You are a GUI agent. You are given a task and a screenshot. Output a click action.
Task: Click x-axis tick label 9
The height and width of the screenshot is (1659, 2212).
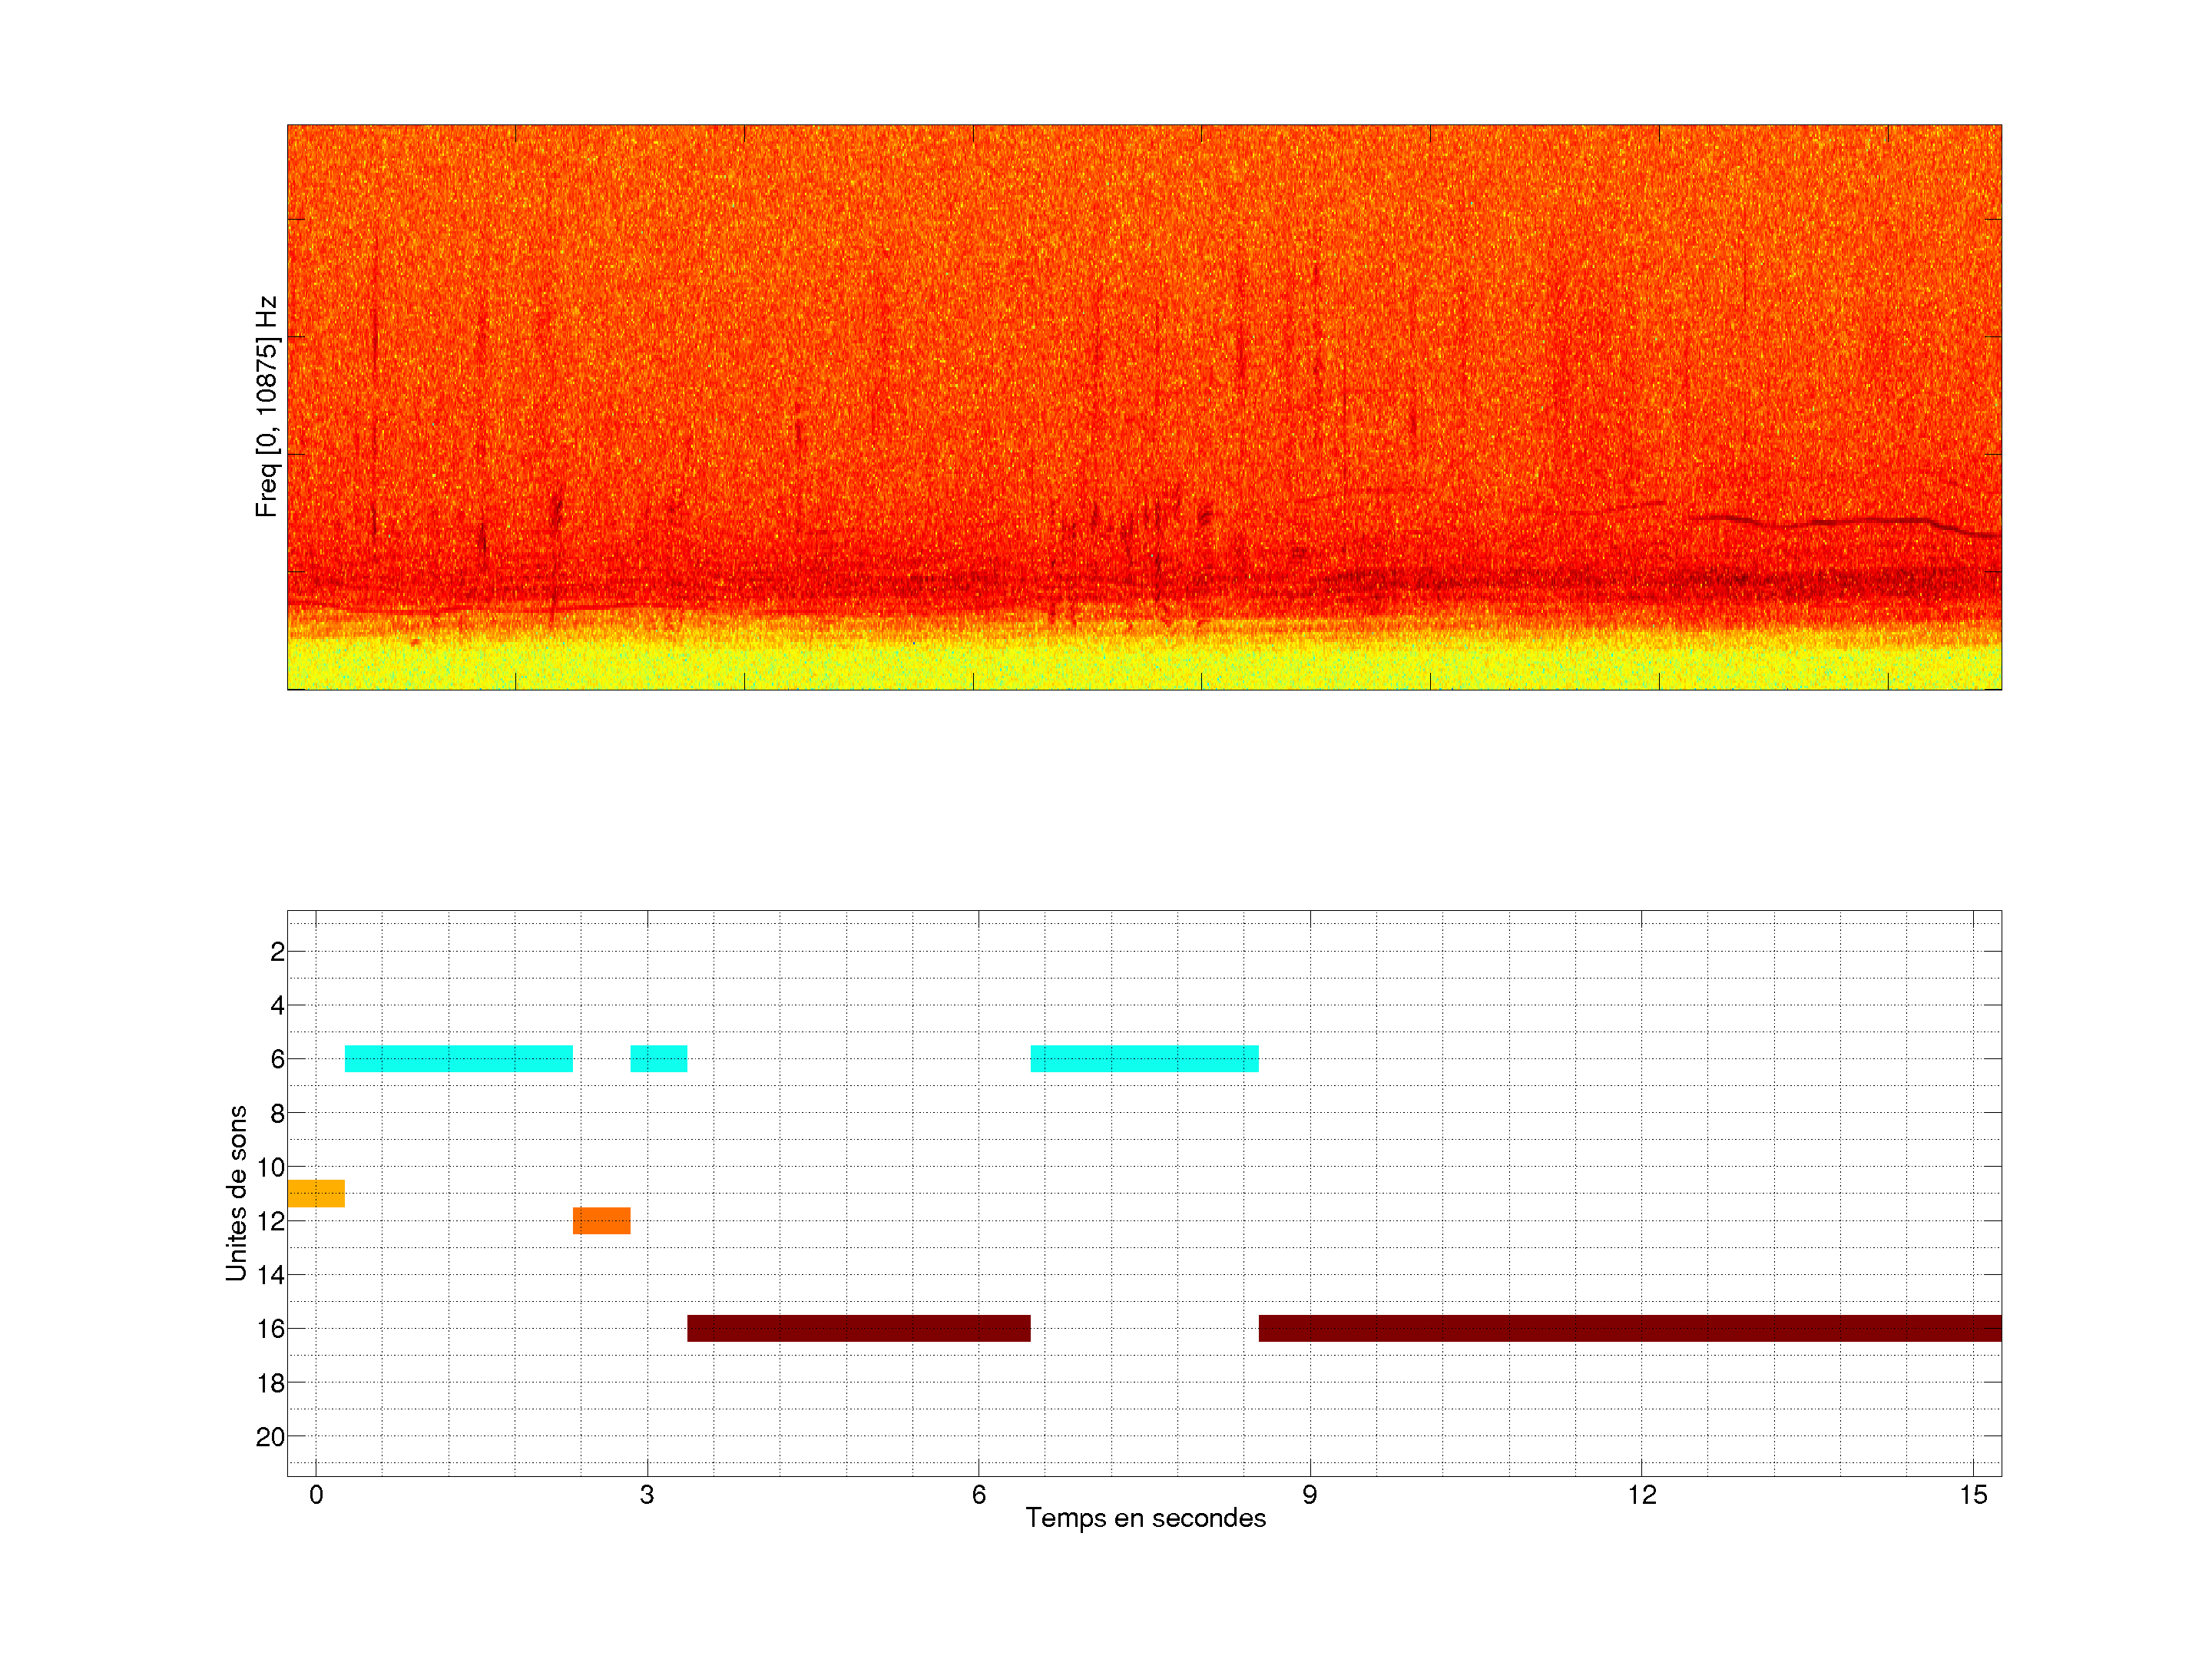pyautogui.click(x=1309, y=1495)
